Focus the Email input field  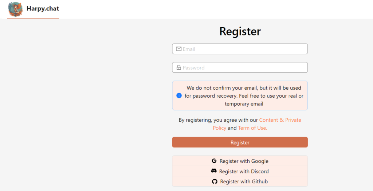[x=244, y=49]
